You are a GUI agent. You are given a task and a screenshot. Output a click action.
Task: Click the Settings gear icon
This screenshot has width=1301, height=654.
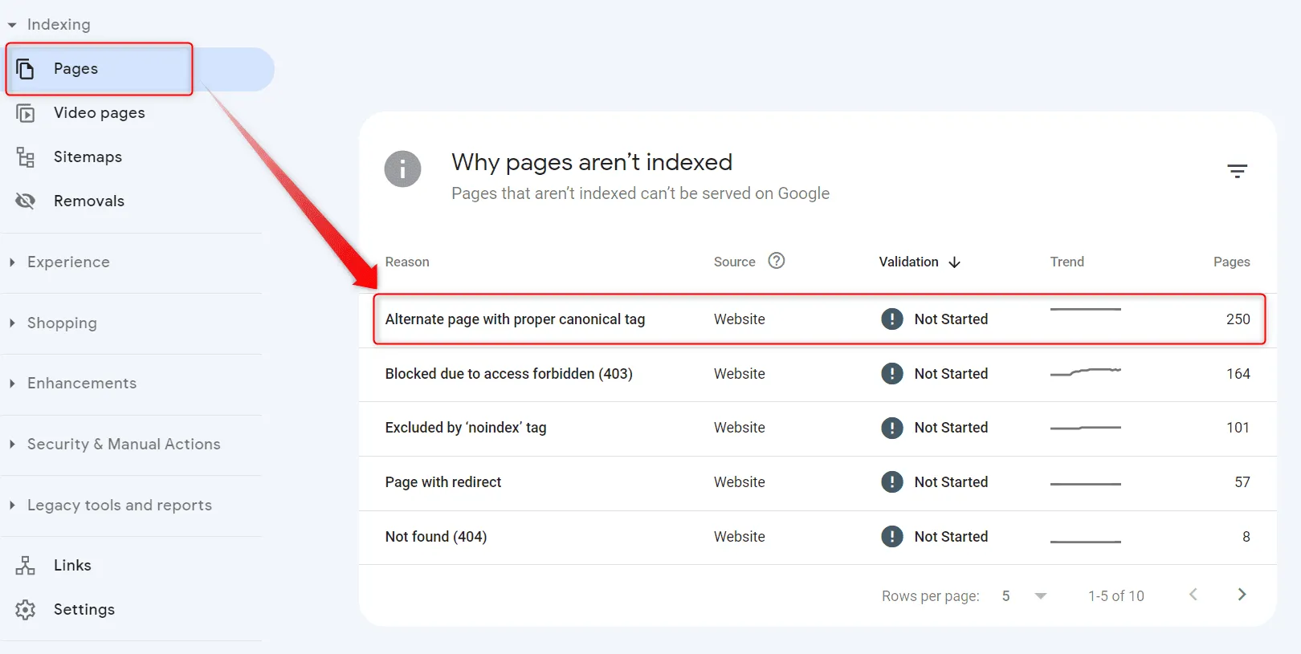25,610
